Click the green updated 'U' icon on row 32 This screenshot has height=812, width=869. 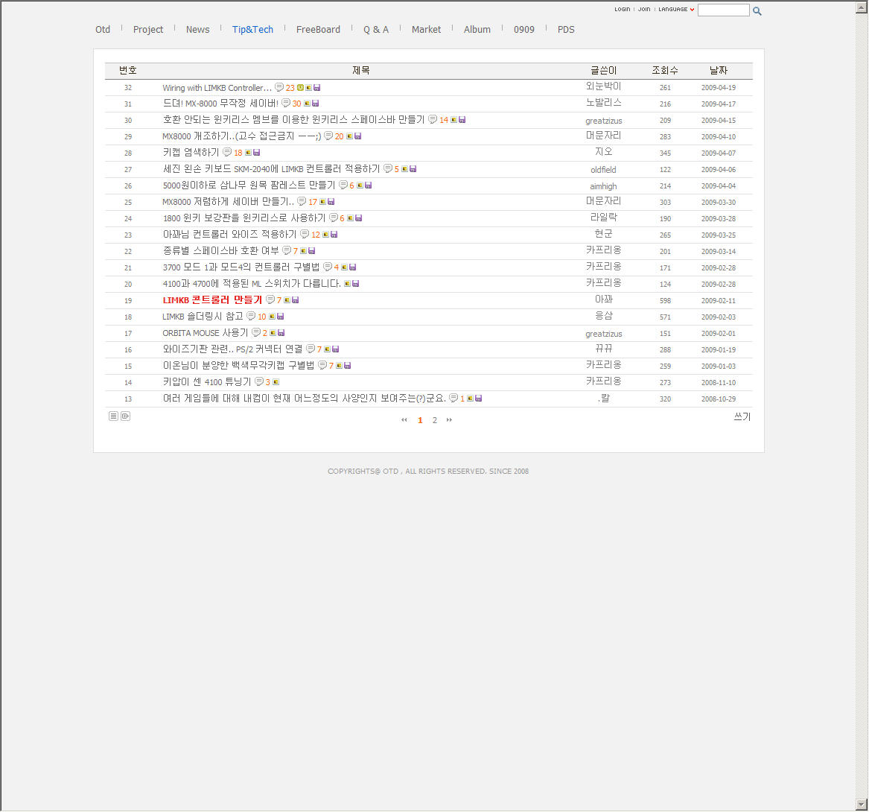[x=300, y=88]
